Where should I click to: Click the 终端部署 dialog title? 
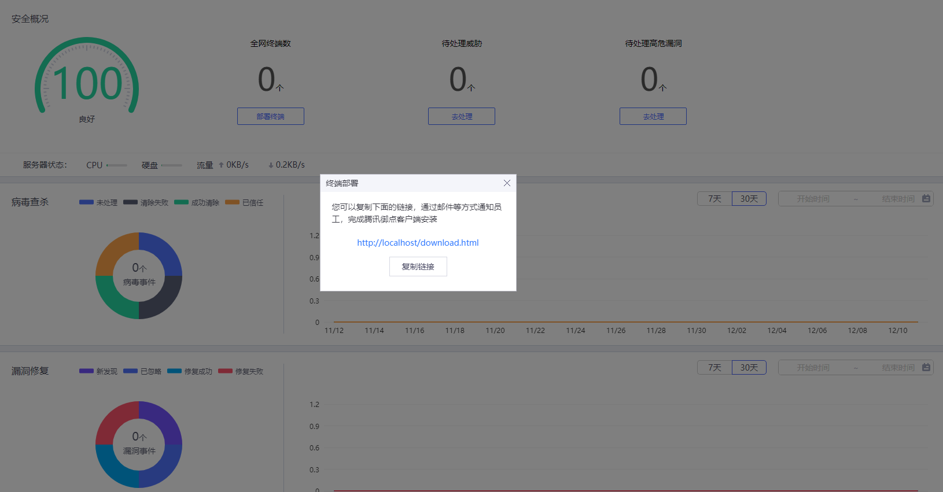coord(342,183)
